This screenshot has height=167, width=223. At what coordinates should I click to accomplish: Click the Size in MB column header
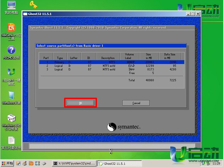pyautogui.click(x=149, y=56)
